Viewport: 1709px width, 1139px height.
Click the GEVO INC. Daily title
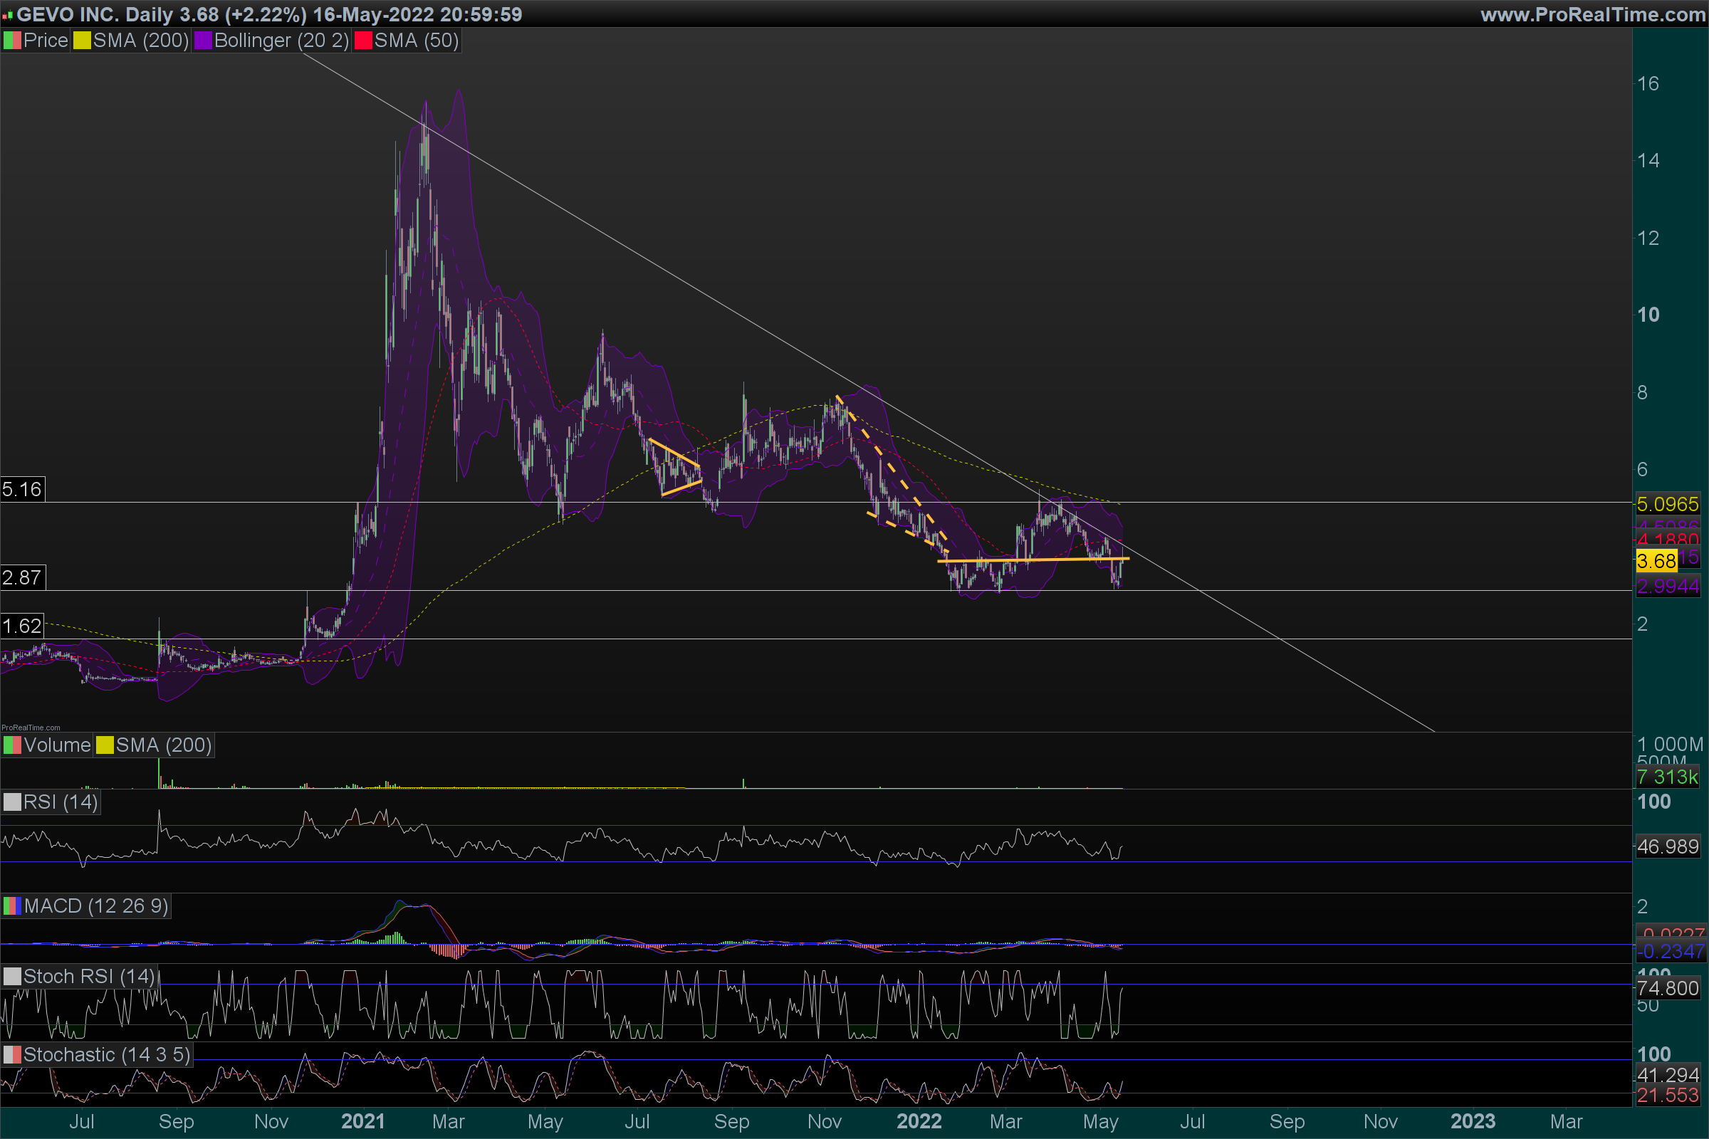95,14
